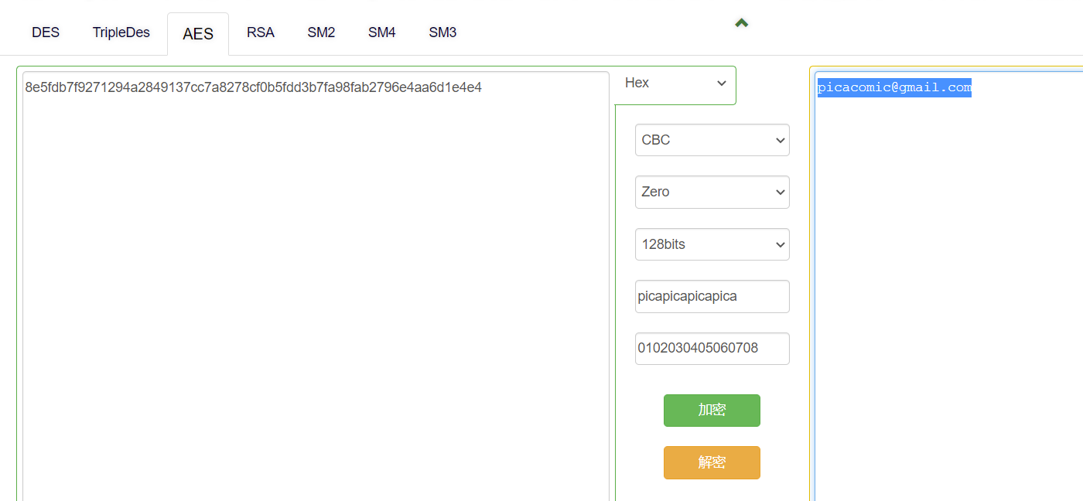Focus the IV field with 0102030405060708

click(x=712, y=348)
